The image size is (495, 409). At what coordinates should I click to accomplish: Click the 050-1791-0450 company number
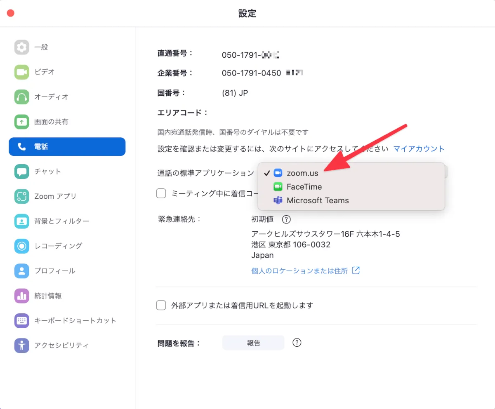[x=251, y=73]
